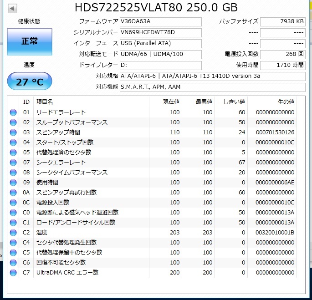The height and width of the screenshot is (300, 312).
Task: Click the status circle for ID C6
Action: coord(13,263)
